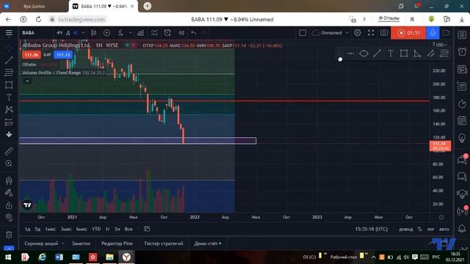Open the Select Layout square icon

coord(303,33)
